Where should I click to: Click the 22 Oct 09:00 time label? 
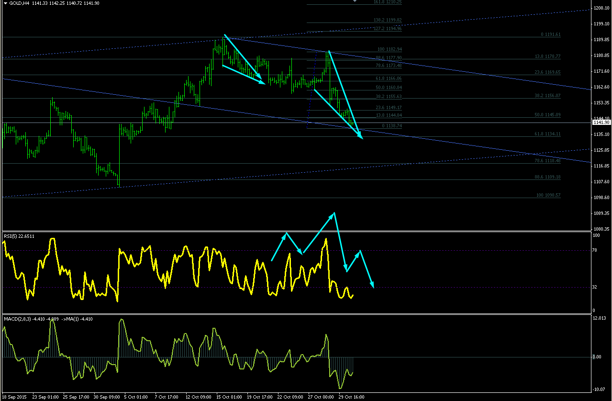click(x=290, y=397)
